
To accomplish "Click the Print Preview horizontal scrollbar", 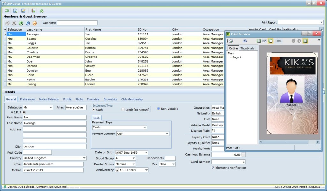I will [289, 142].
